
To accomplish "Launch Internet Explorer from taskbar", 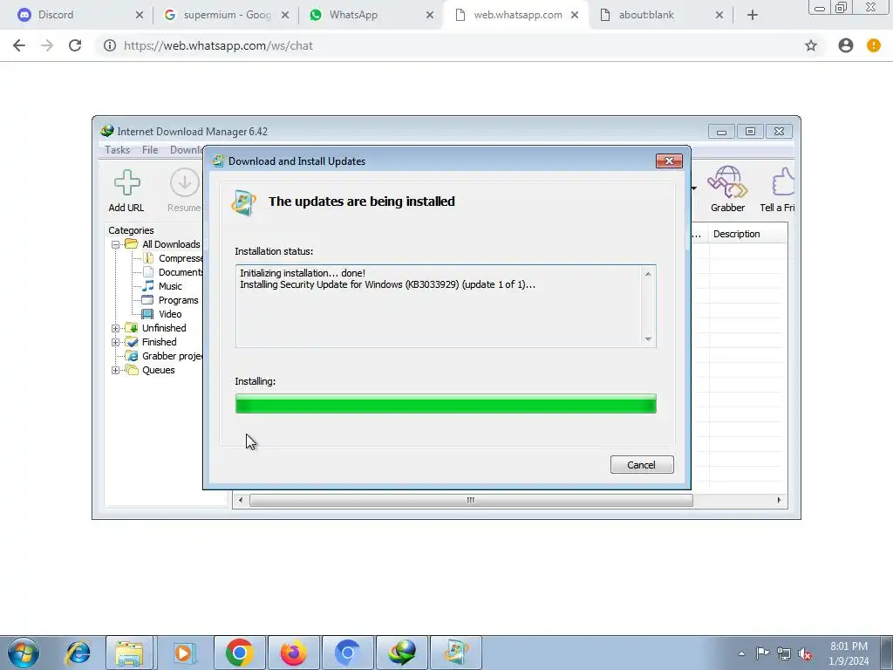I will (78, 653).
